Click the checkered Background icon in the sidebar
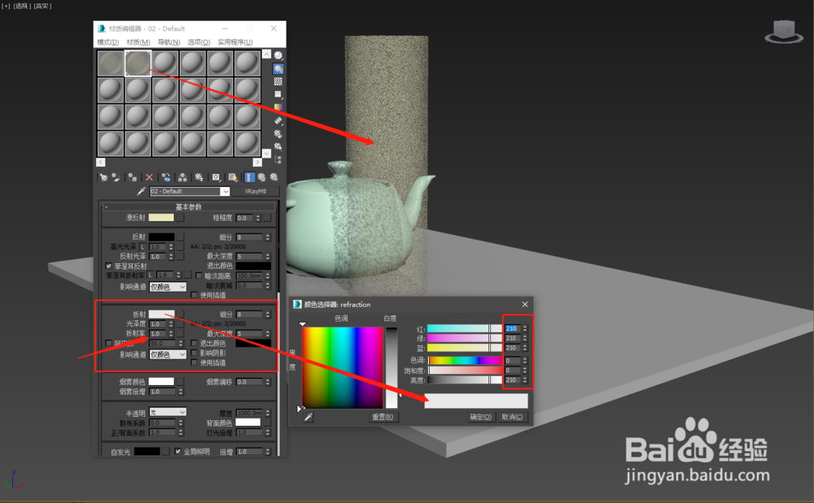814x503 pixels. pos(277,81)
